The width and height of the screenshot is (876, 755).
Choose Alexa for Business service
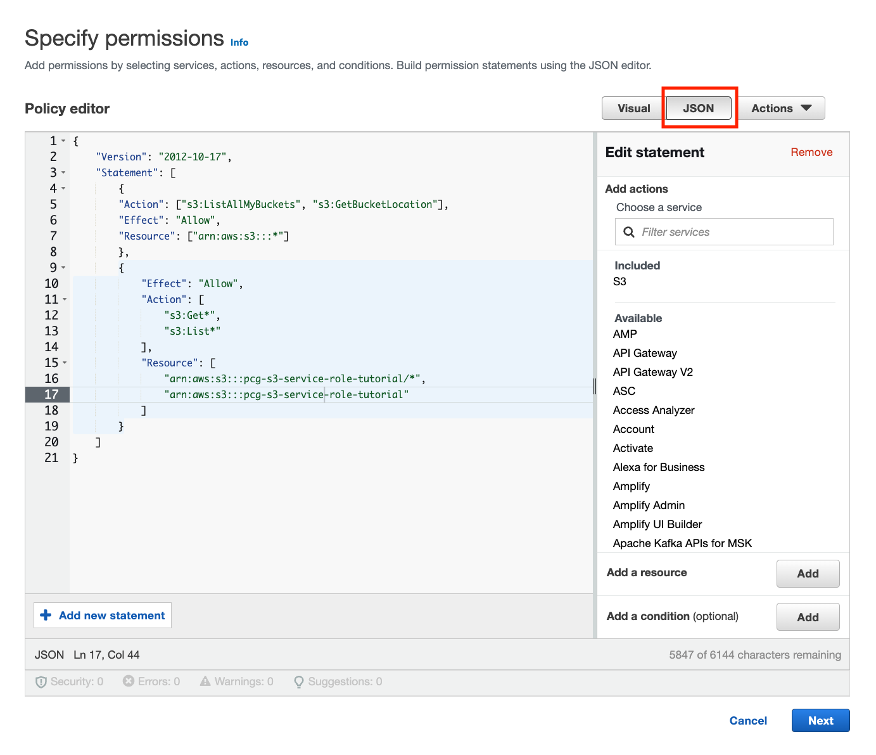coord(659,467)
